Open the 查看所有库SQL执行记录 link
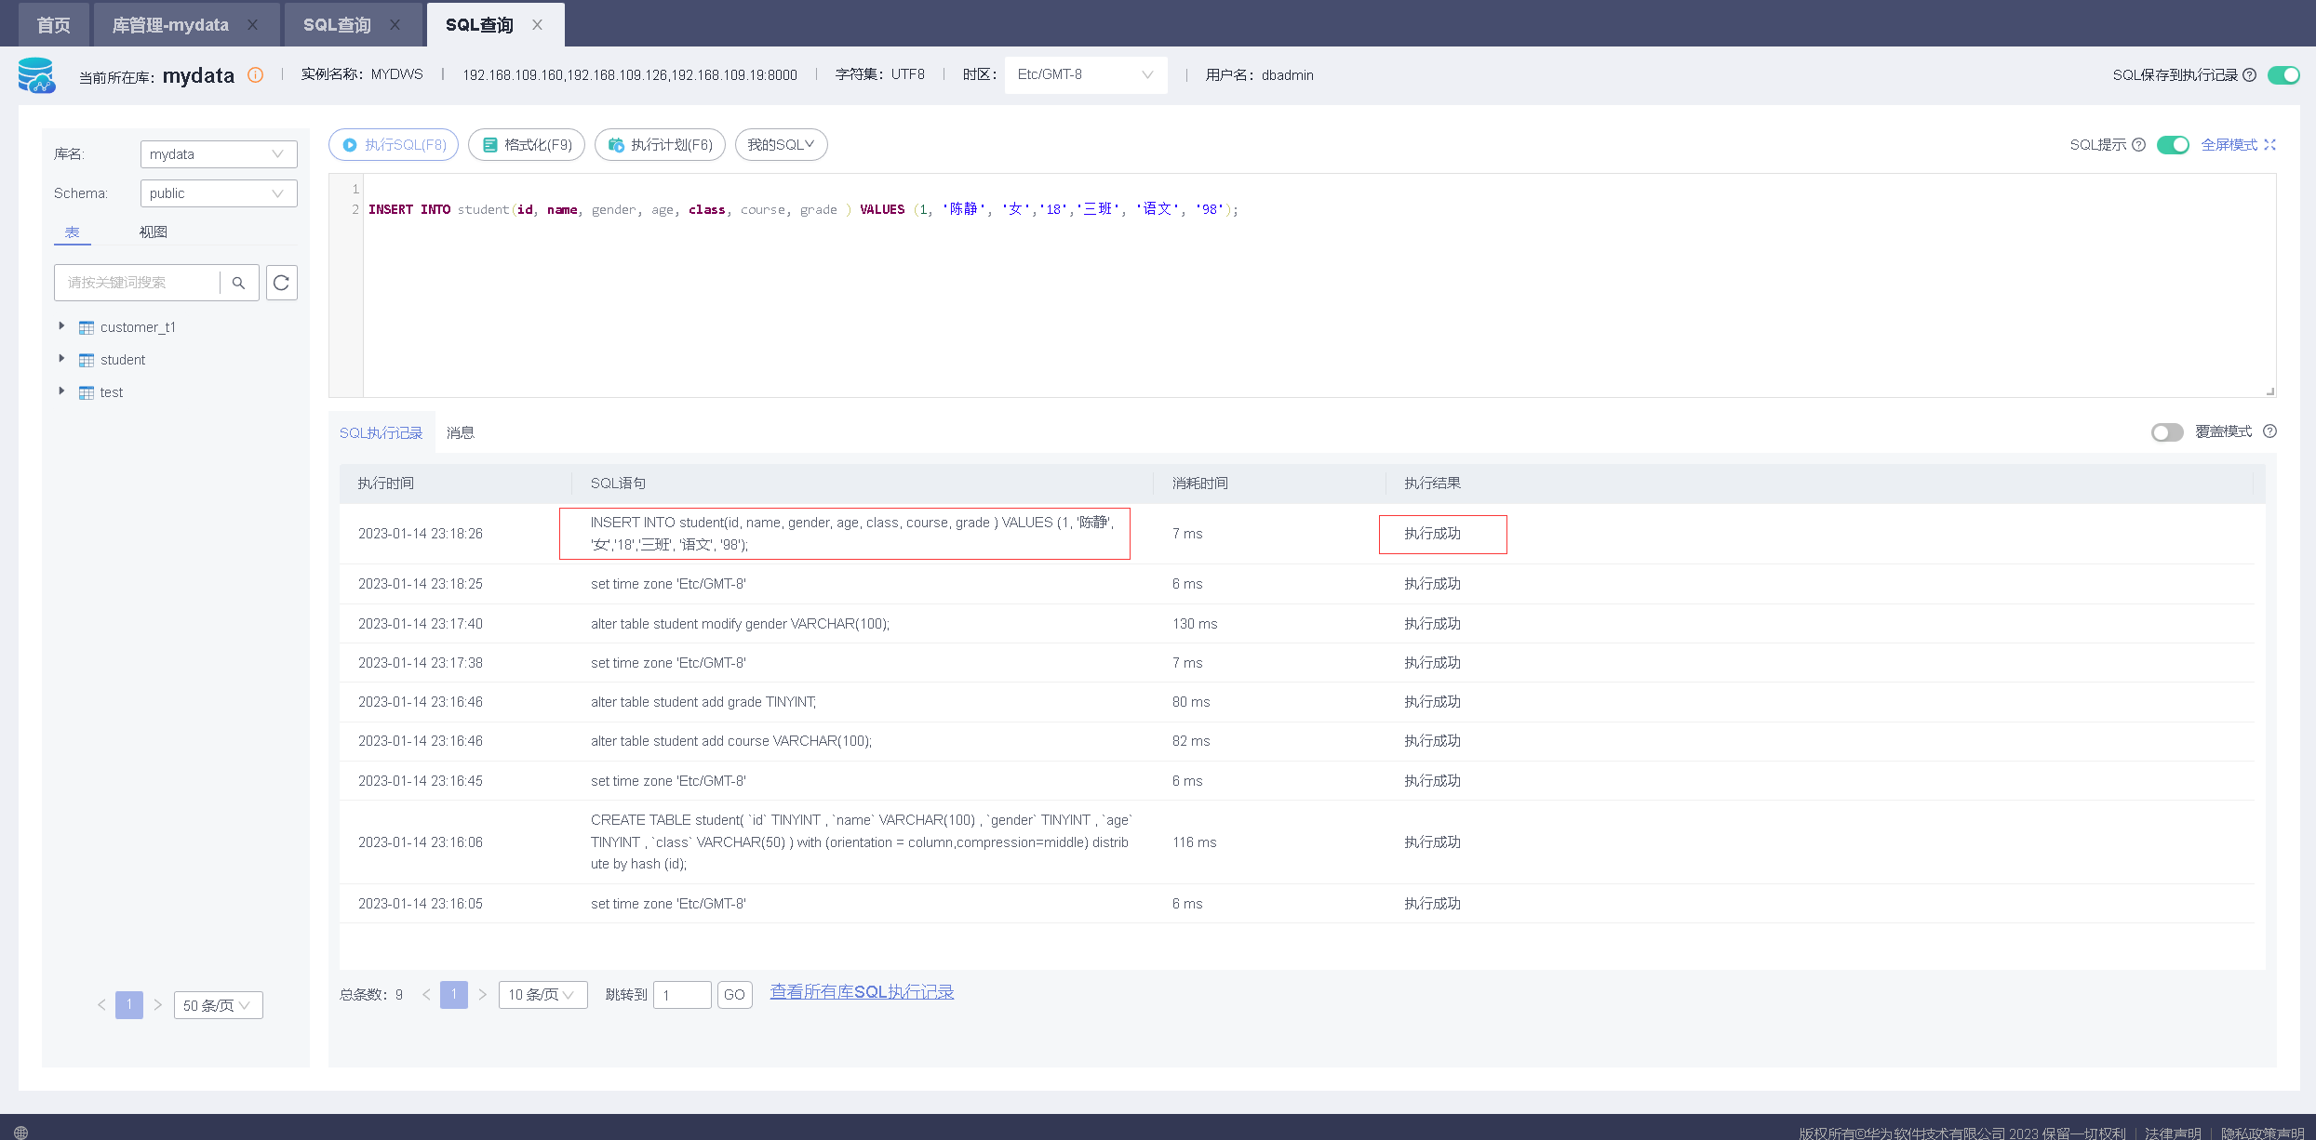This screenshot has width=2316, height=1140. click(x=862, y=992)
